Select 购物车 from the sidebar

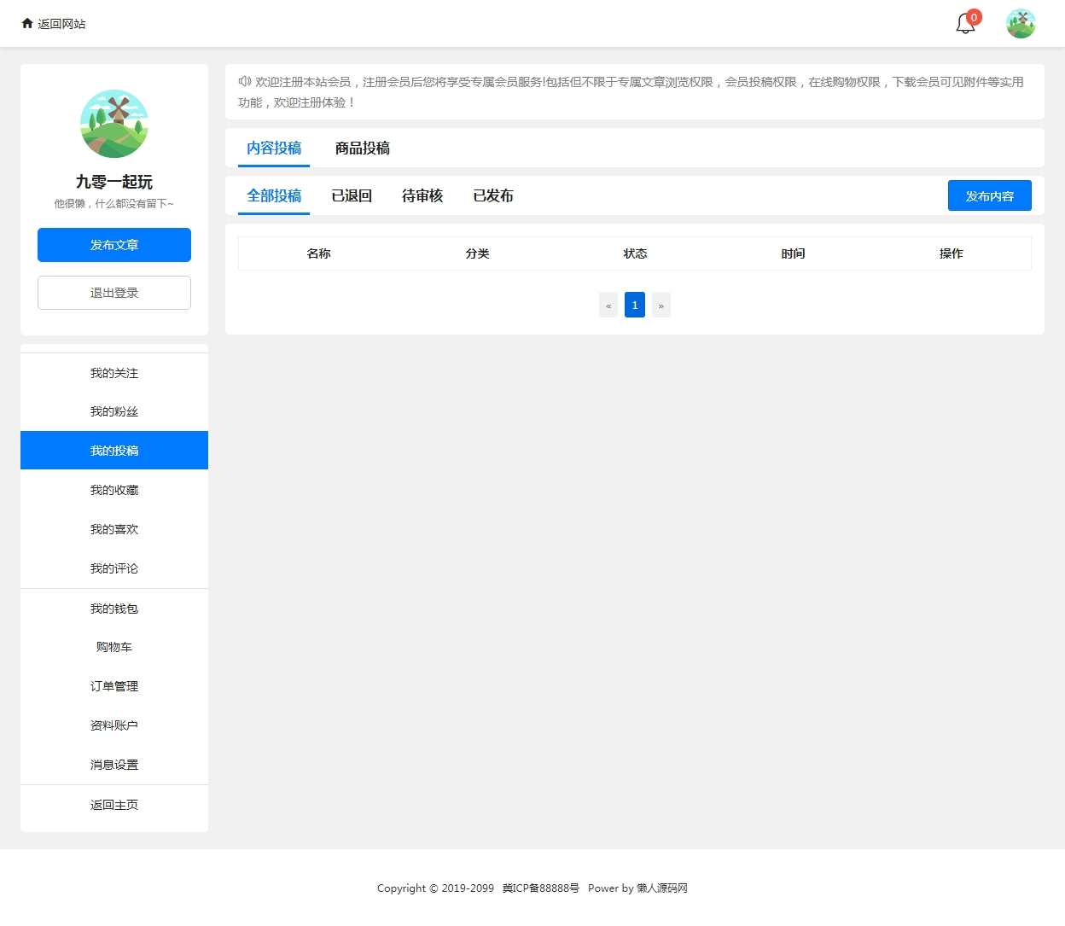[113, 647]
